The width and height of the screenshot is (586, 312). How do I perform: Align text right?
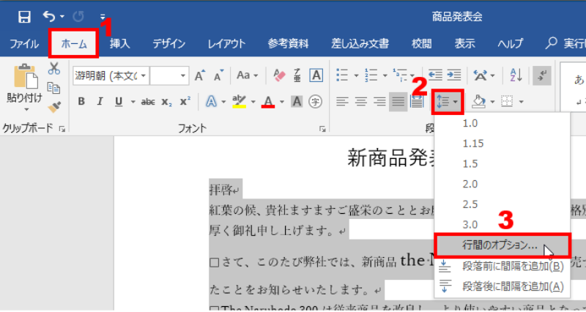(x=379, y=101)
